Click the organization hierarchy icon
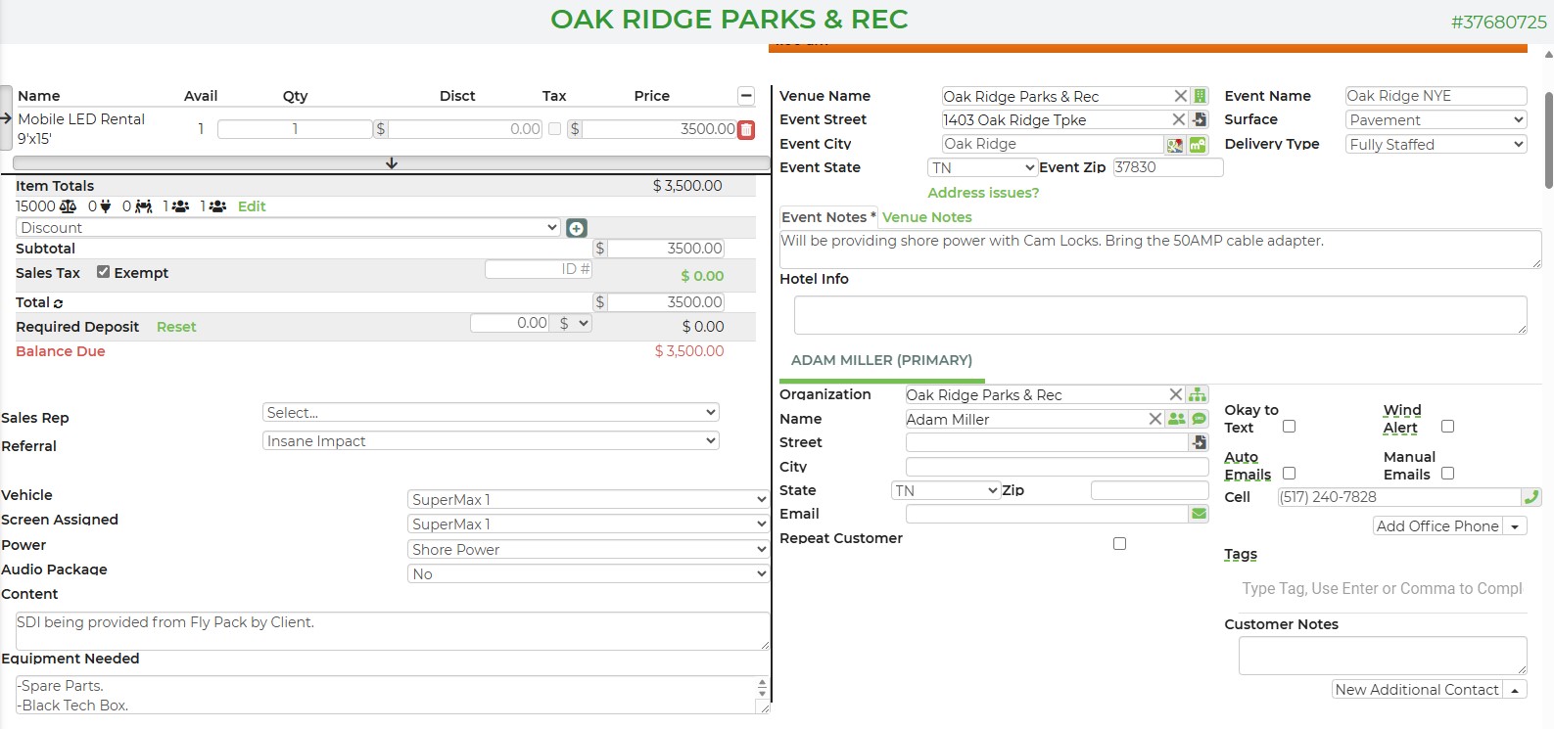Image resolution: width=1554 pixels, height=729 pixels. pyautogui.click(x=1198, y=394)
